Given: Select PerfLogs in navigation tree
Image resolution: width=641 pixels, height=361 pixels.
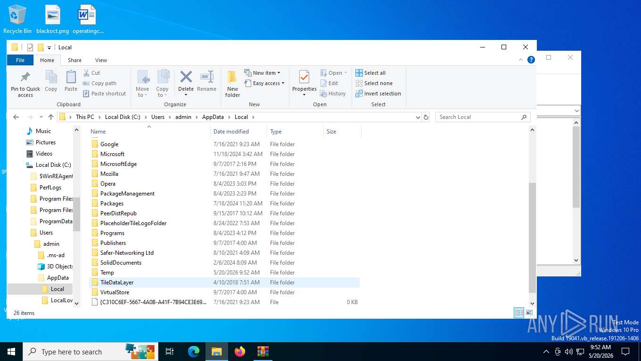Looking at the screenshot, I should coord(50,188).
